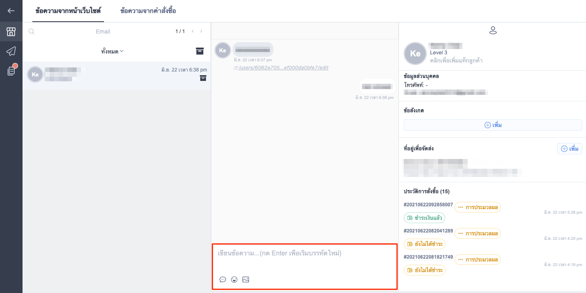
Task: Click the 1 / 1 page indicator
Action: coord(180,31)
